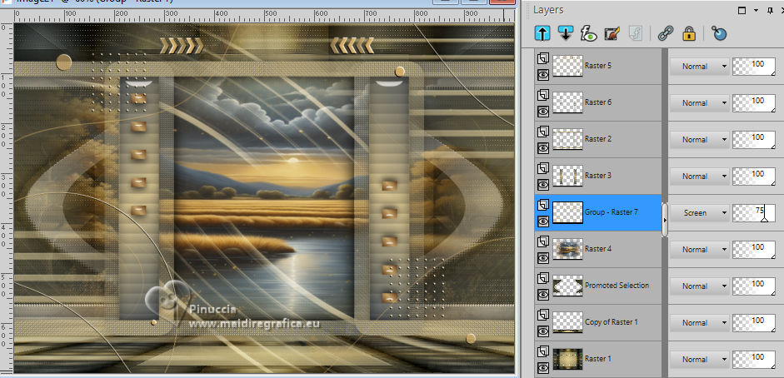Toggle visibility of Raster 4 layer
The width and height of the screenshot is (784, 378).
pos(543,257)
